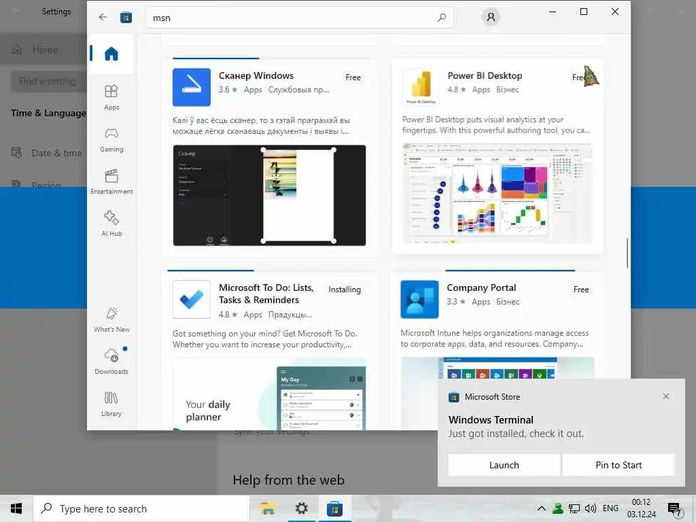Screen dimensions: 696x522
Task: Open AI Hub in Store sidebar
Action: pyautogui.click(x=111, y=223)
